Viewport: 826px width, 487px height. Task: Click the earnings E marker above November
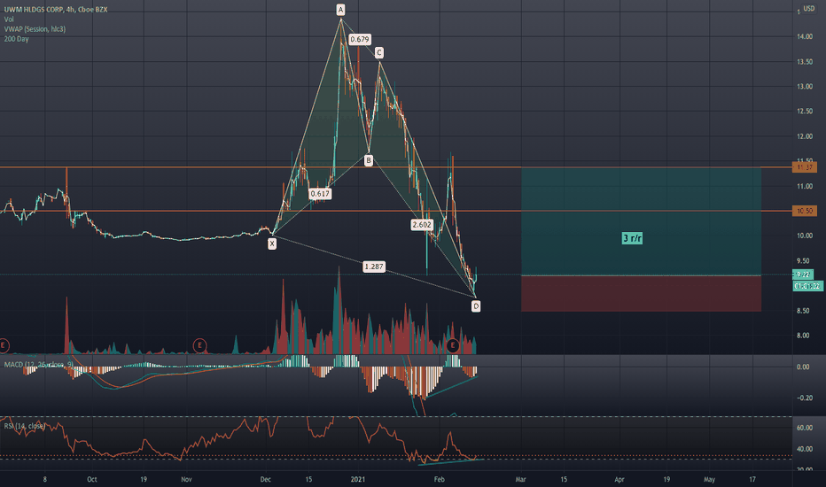199,345
